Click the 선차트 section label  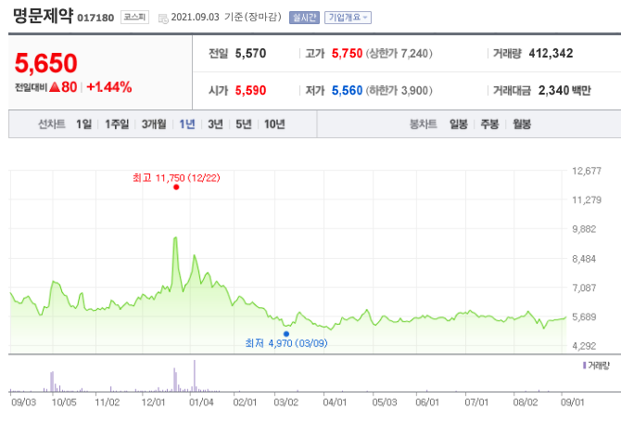52,124
